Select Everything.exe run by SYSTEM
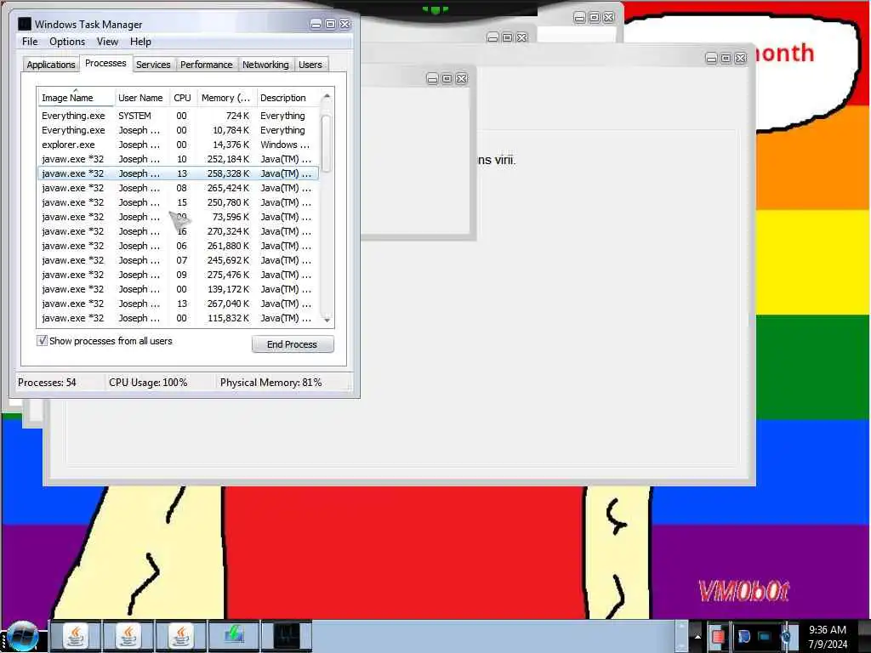Image resolution: width=871 pixels, height=653 pixels. pyautogui.click(x=179, y=116)
